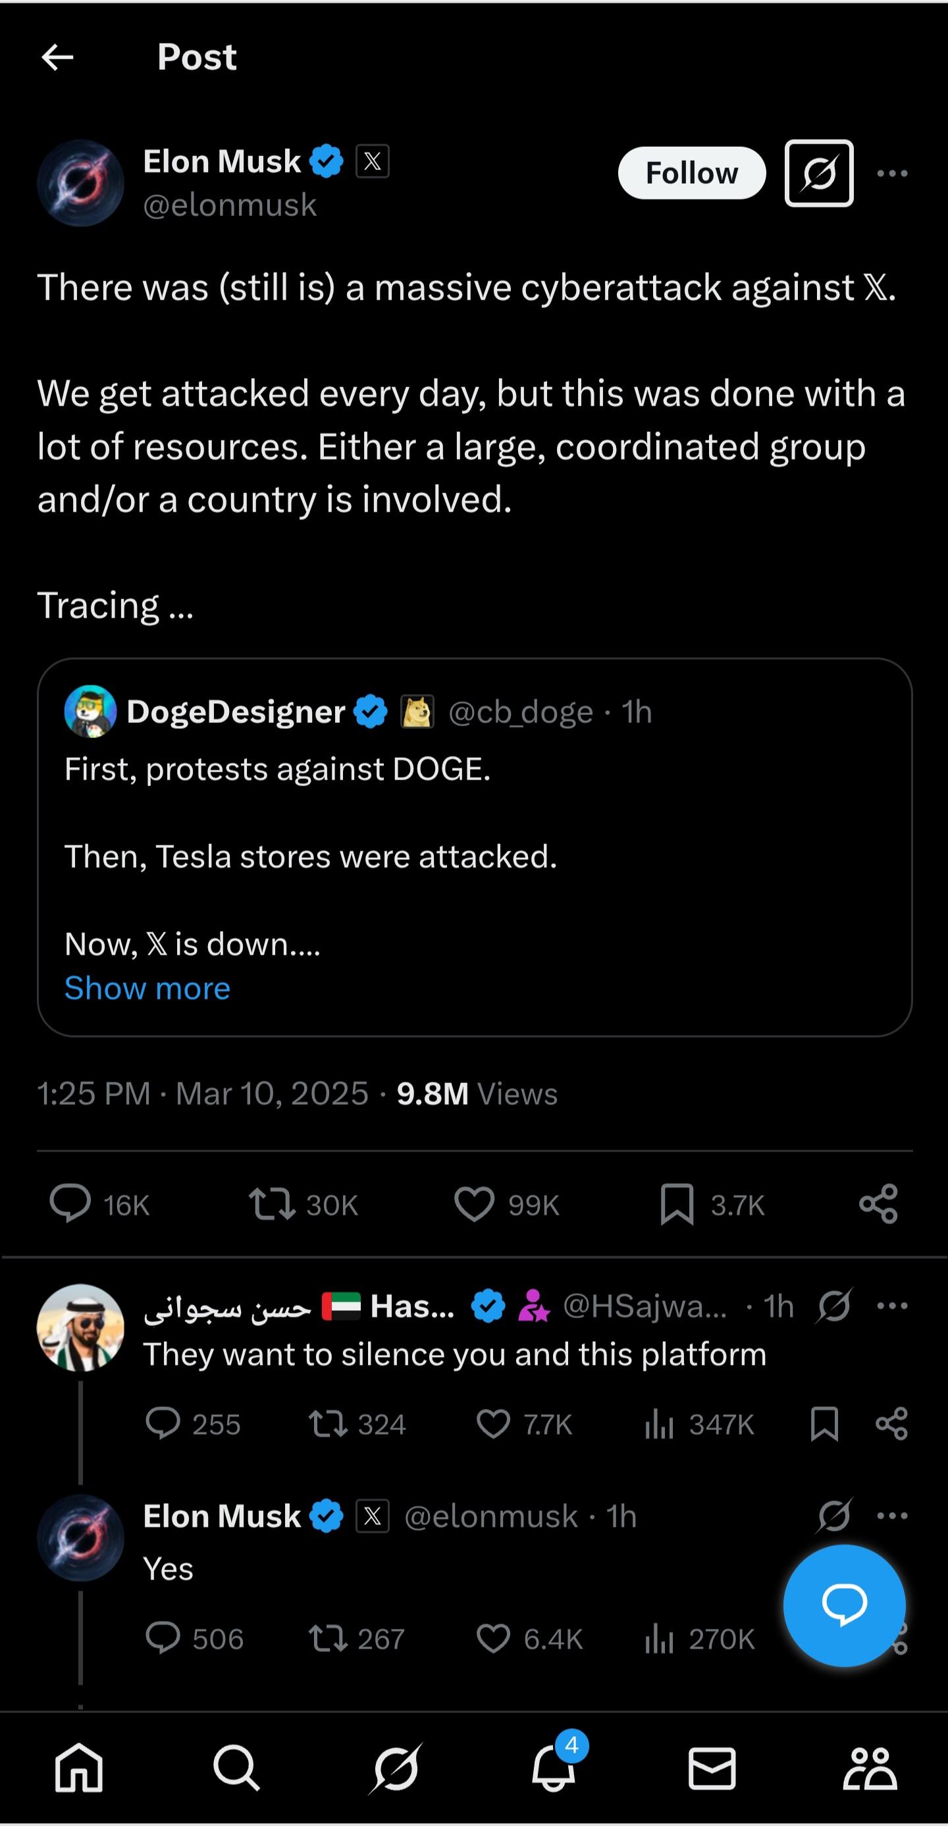Tap the back arrow beside Post

tap(57, 57)
